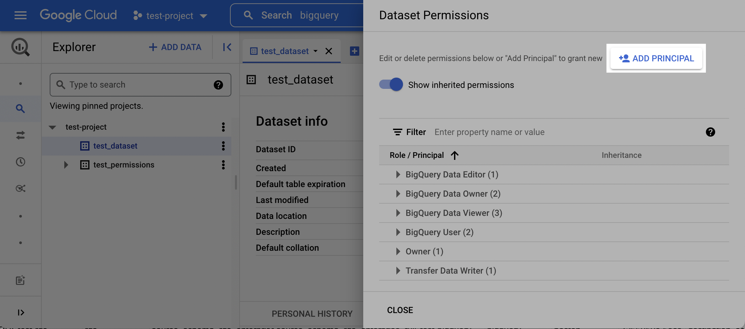Image resolution: width=745 pixels, height=329 pixels.
Task: Open Data transfers icon in sidebar
Action: click(21, 135)
